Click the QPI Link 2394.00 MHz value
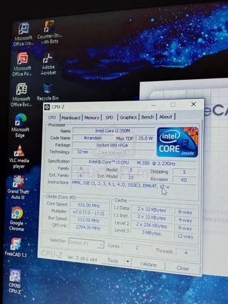The width and height of the screenshot is (228, 304). coord(89,227)
